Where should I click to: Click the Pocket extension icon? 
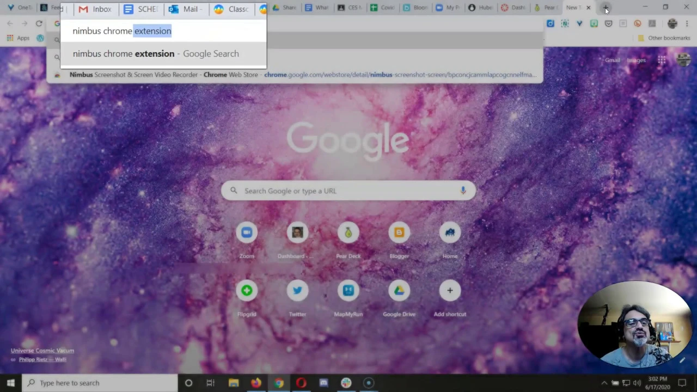click(608, 23)
